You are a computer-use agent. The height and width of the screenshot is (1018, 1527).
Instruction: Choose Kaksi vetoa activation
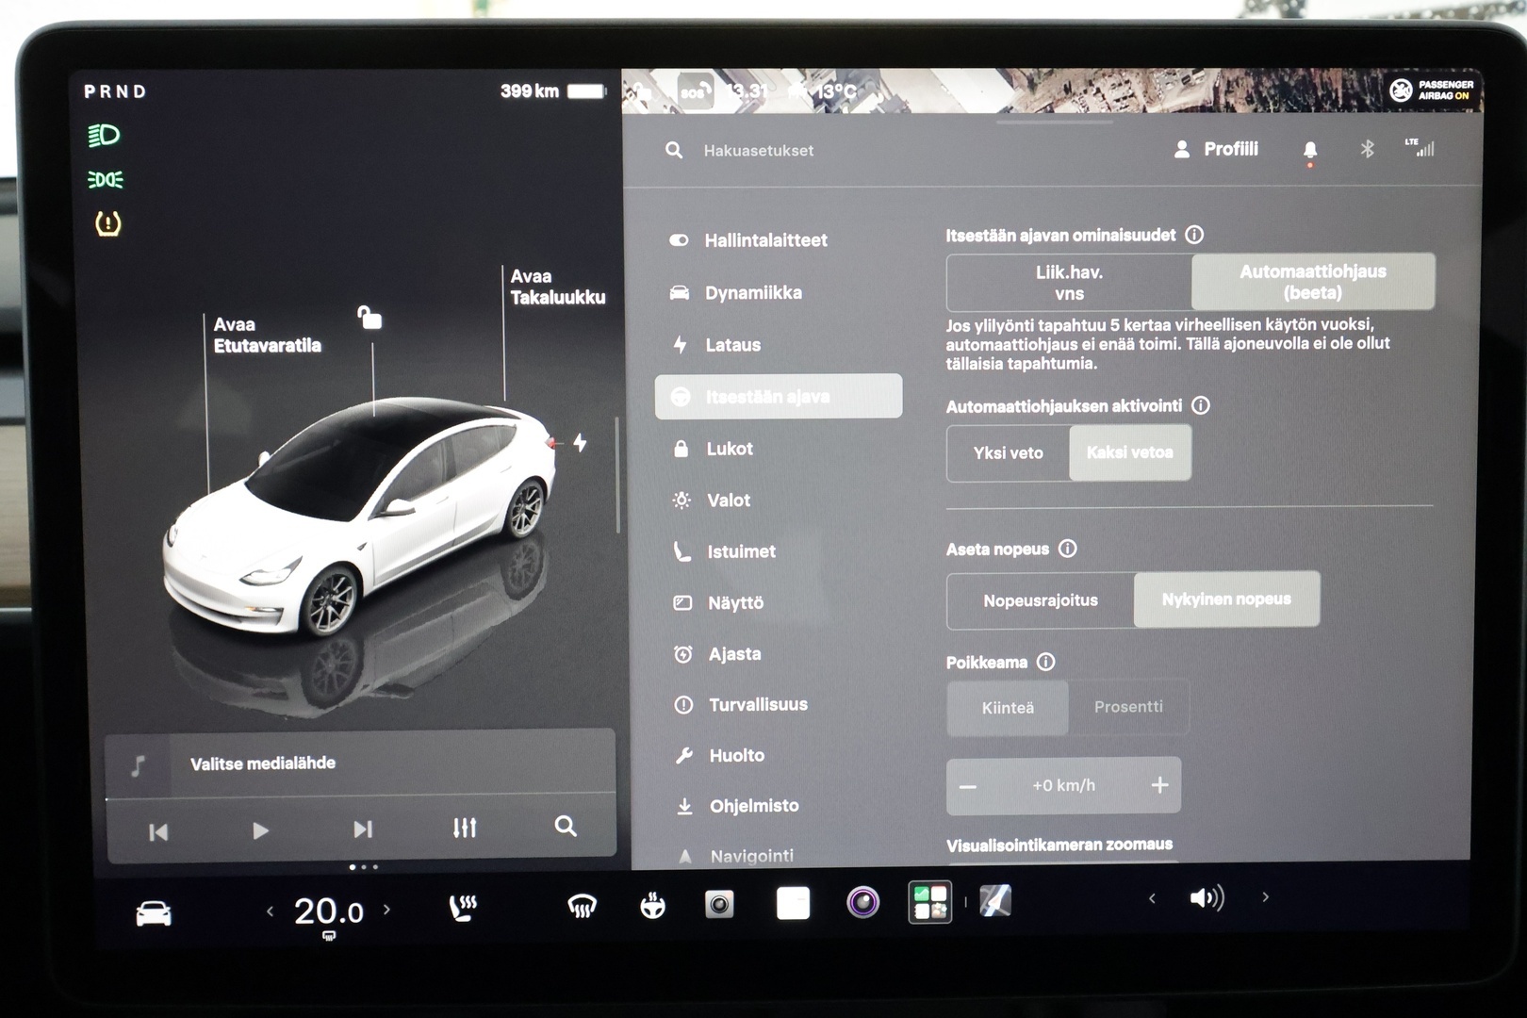pyautogui.click(x=1130, y=452)
